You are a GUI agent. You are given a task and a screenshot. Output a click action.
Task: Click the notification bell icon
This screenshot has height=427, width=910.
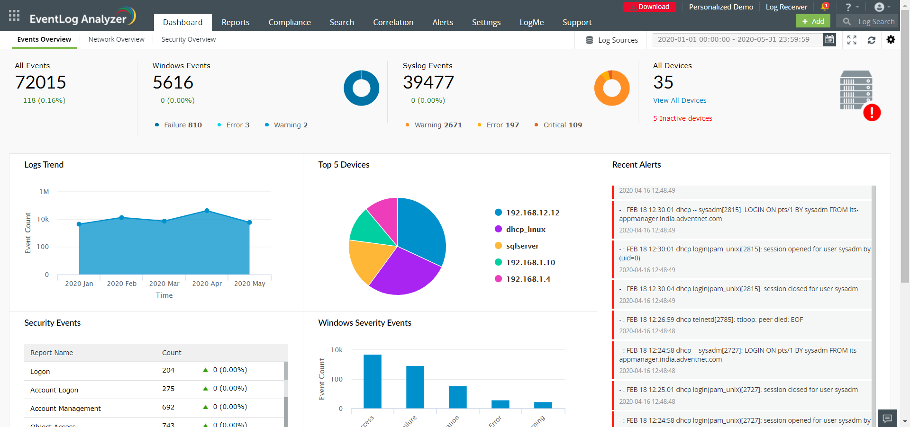tap(824, 7)
